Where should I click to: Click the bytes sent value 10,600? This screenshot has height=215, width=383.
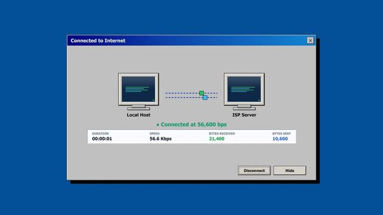click(280, 139)
